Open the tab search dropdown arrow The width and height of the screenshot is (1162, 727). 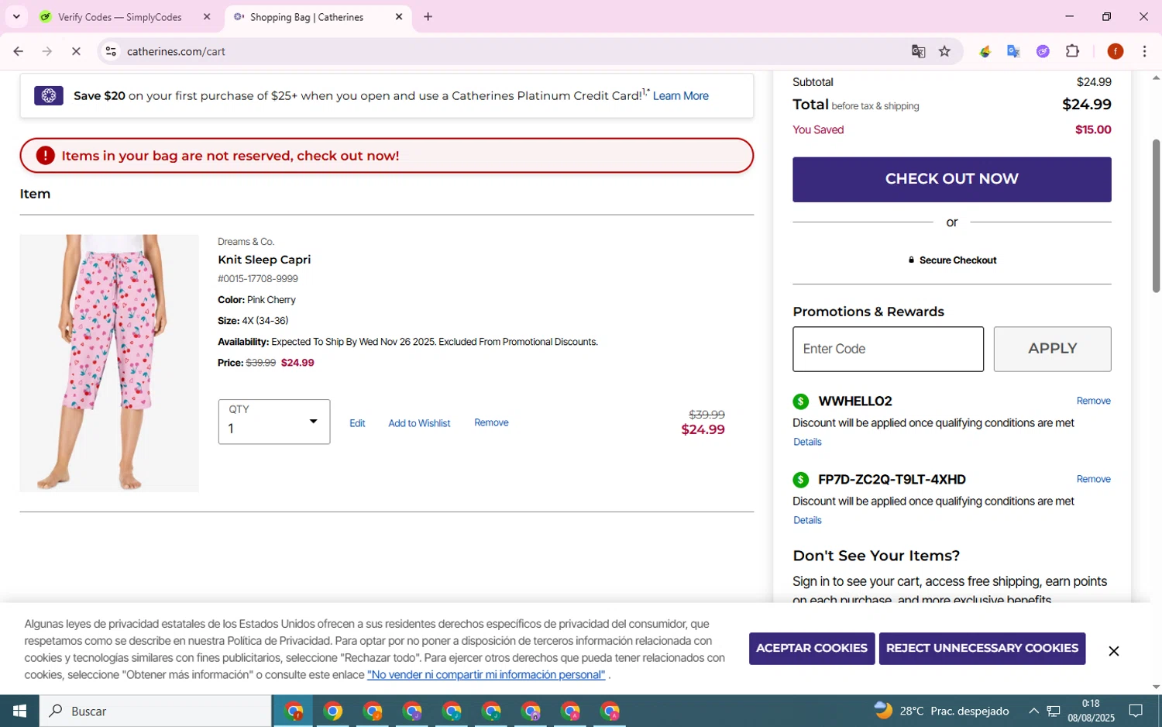point(16,16)
